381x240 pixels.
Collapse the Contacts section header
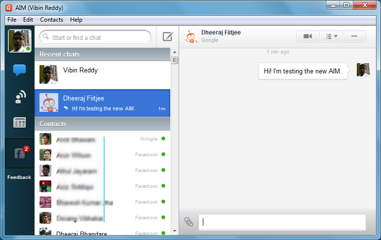coord(102,124)
